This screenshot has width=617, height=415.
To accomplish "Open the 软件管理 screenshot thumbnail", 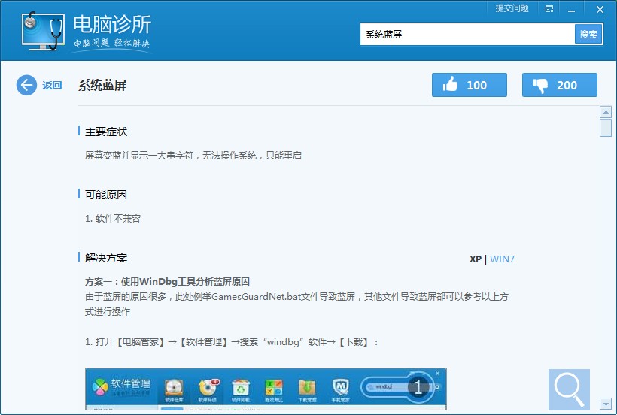I will pyautogui.click(x=266, y=389).
